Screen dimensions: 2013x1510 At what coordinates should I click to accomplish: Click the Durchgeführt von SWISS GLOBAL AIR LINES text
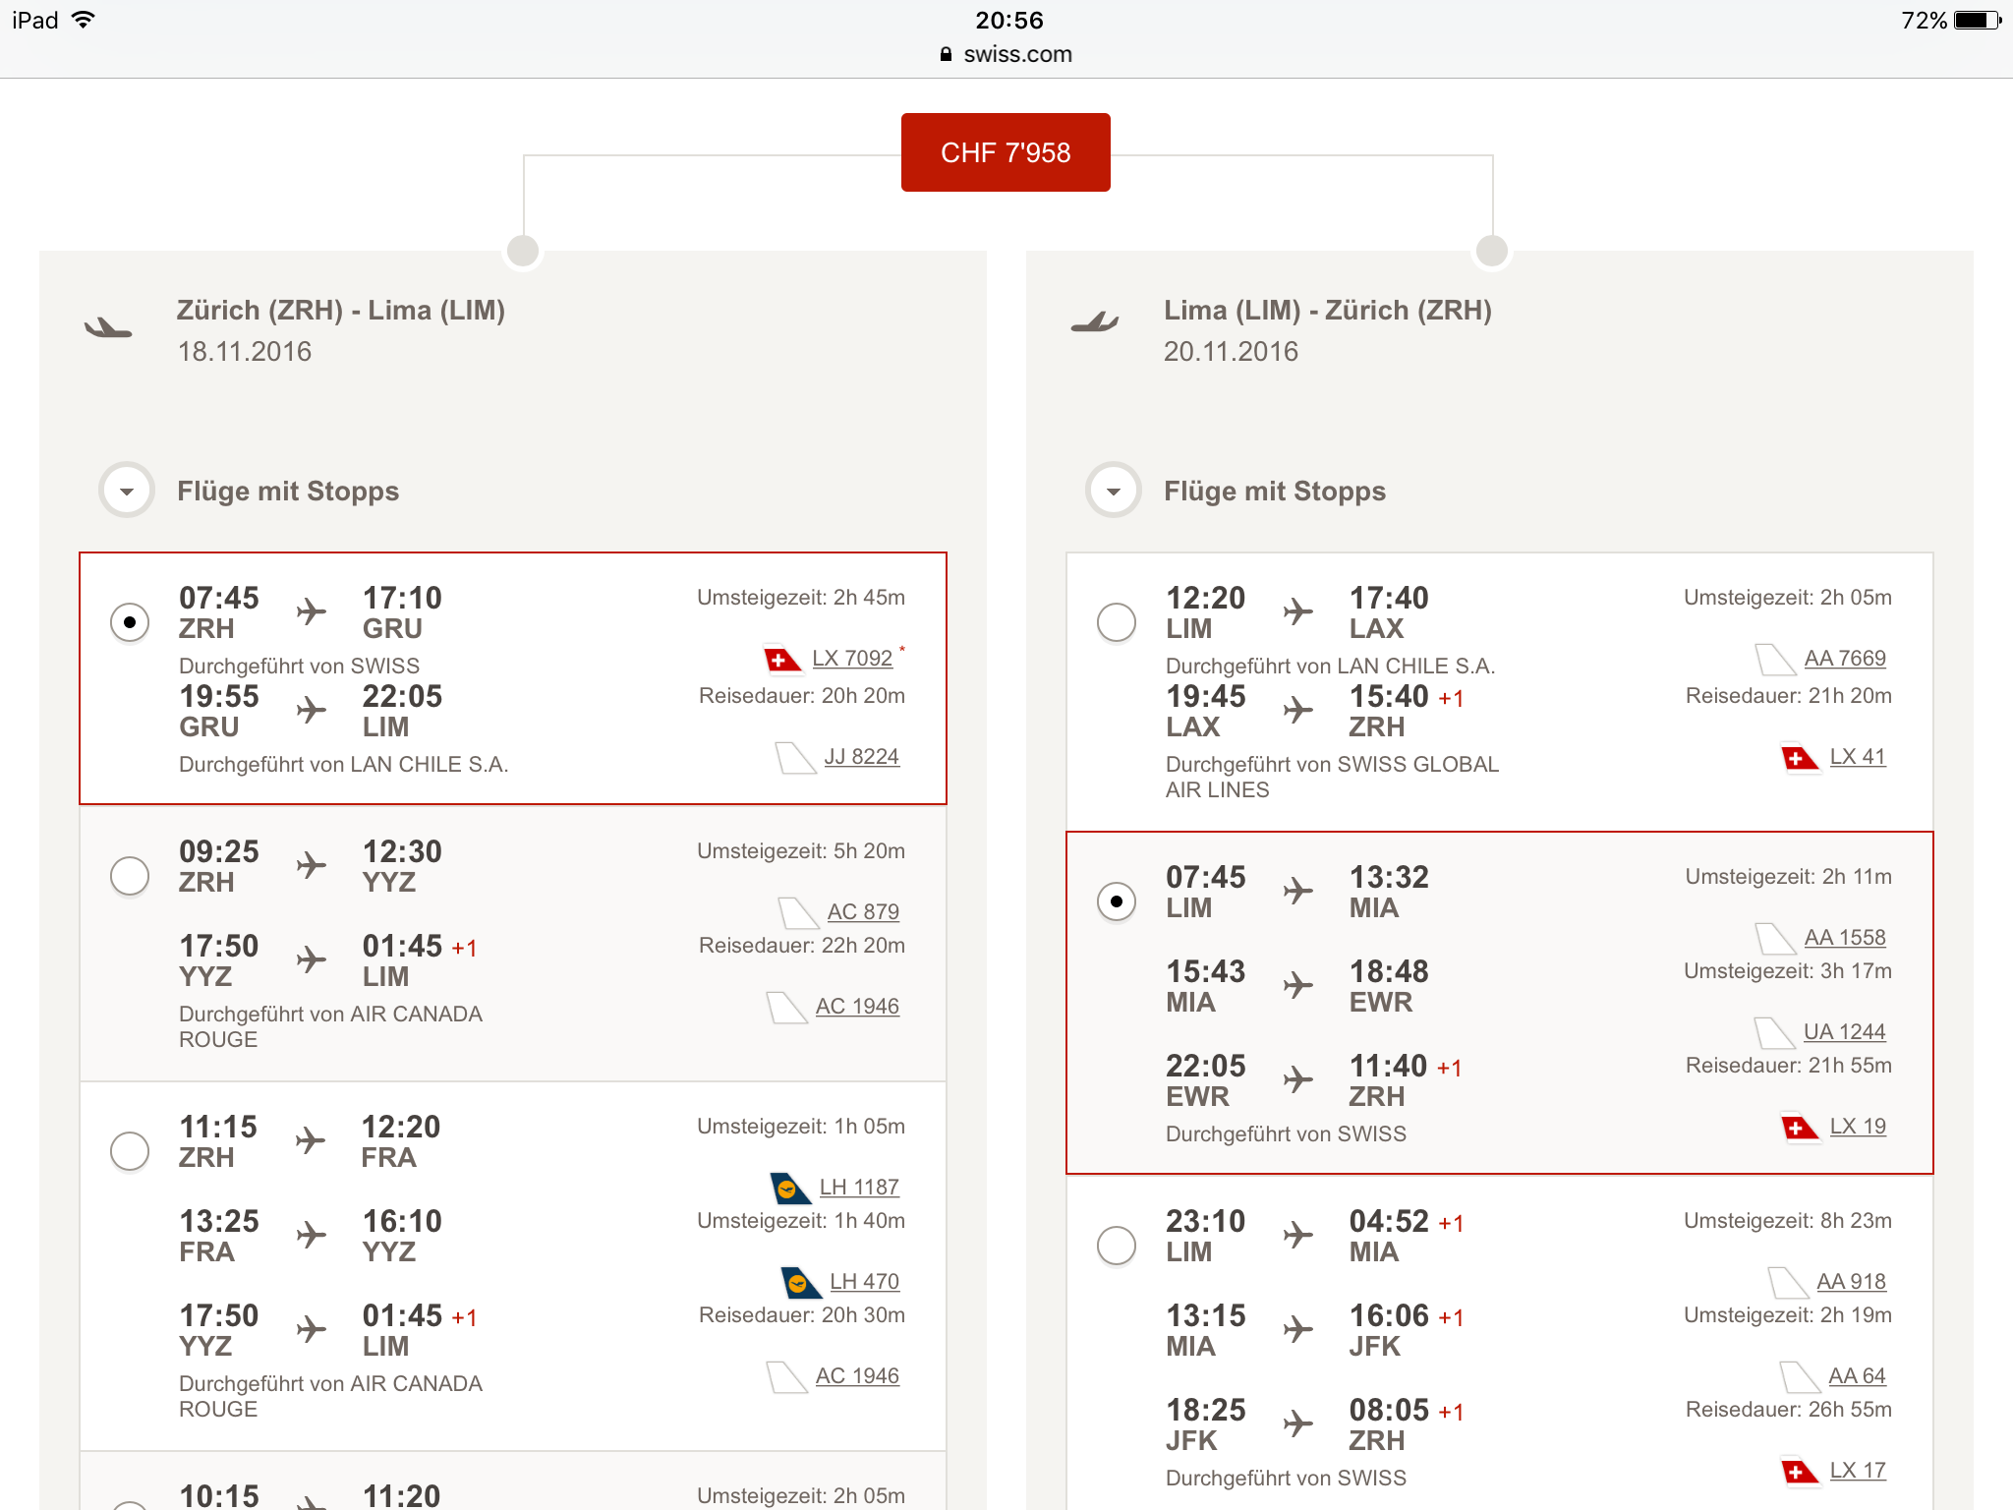click(x=1332, y=777)
